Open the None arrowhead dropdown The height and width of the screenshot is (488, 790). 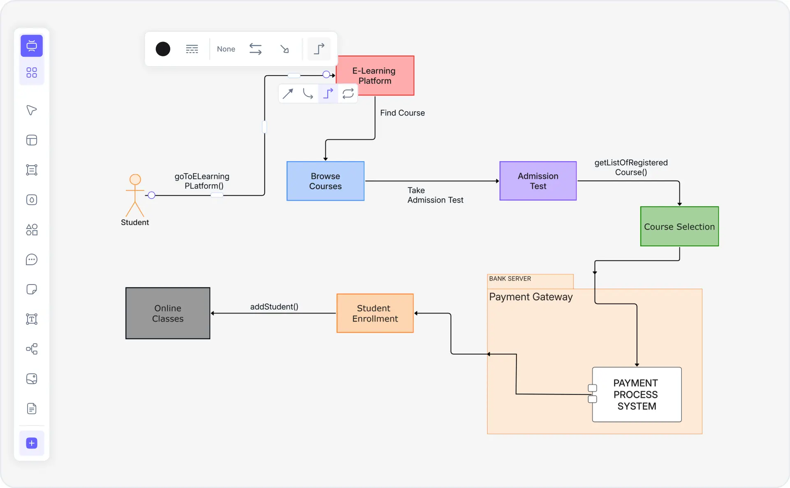click(x=226, y=49)
